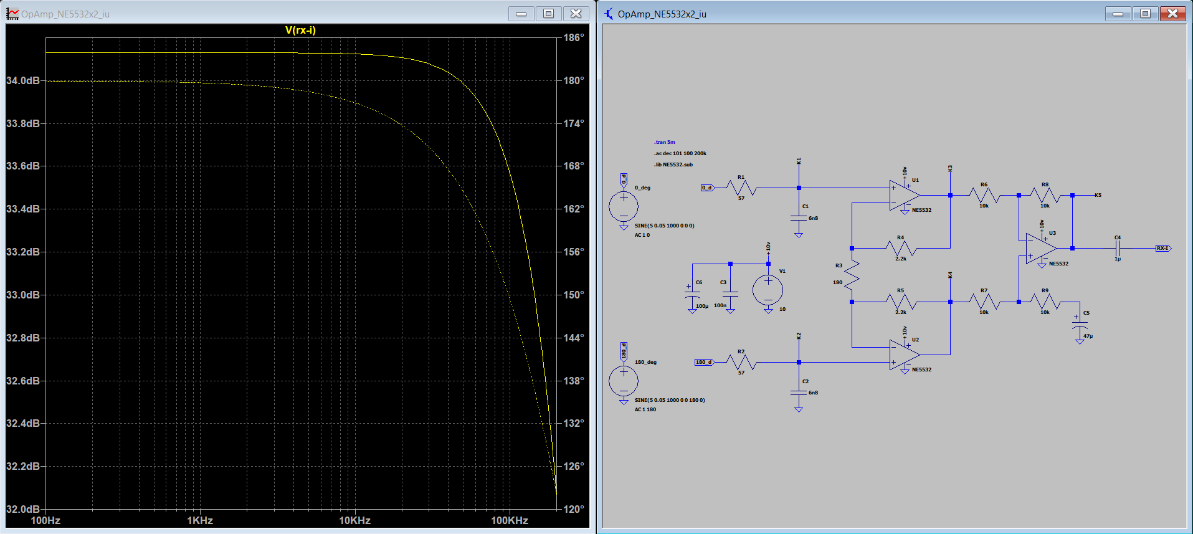Image resolution: width=1193 pixels, height=534 pixels.
Task: Minimize the schematic window
Action: [1118, 13]
